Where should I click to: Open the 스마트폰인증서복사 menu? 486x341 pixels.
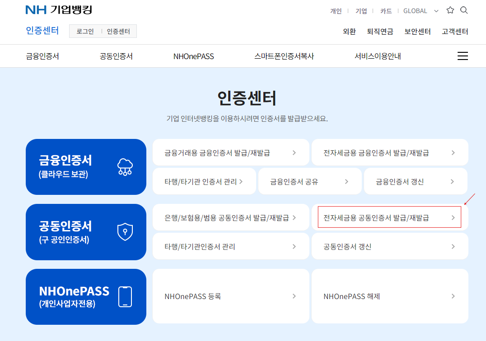[x=284, y=56]
